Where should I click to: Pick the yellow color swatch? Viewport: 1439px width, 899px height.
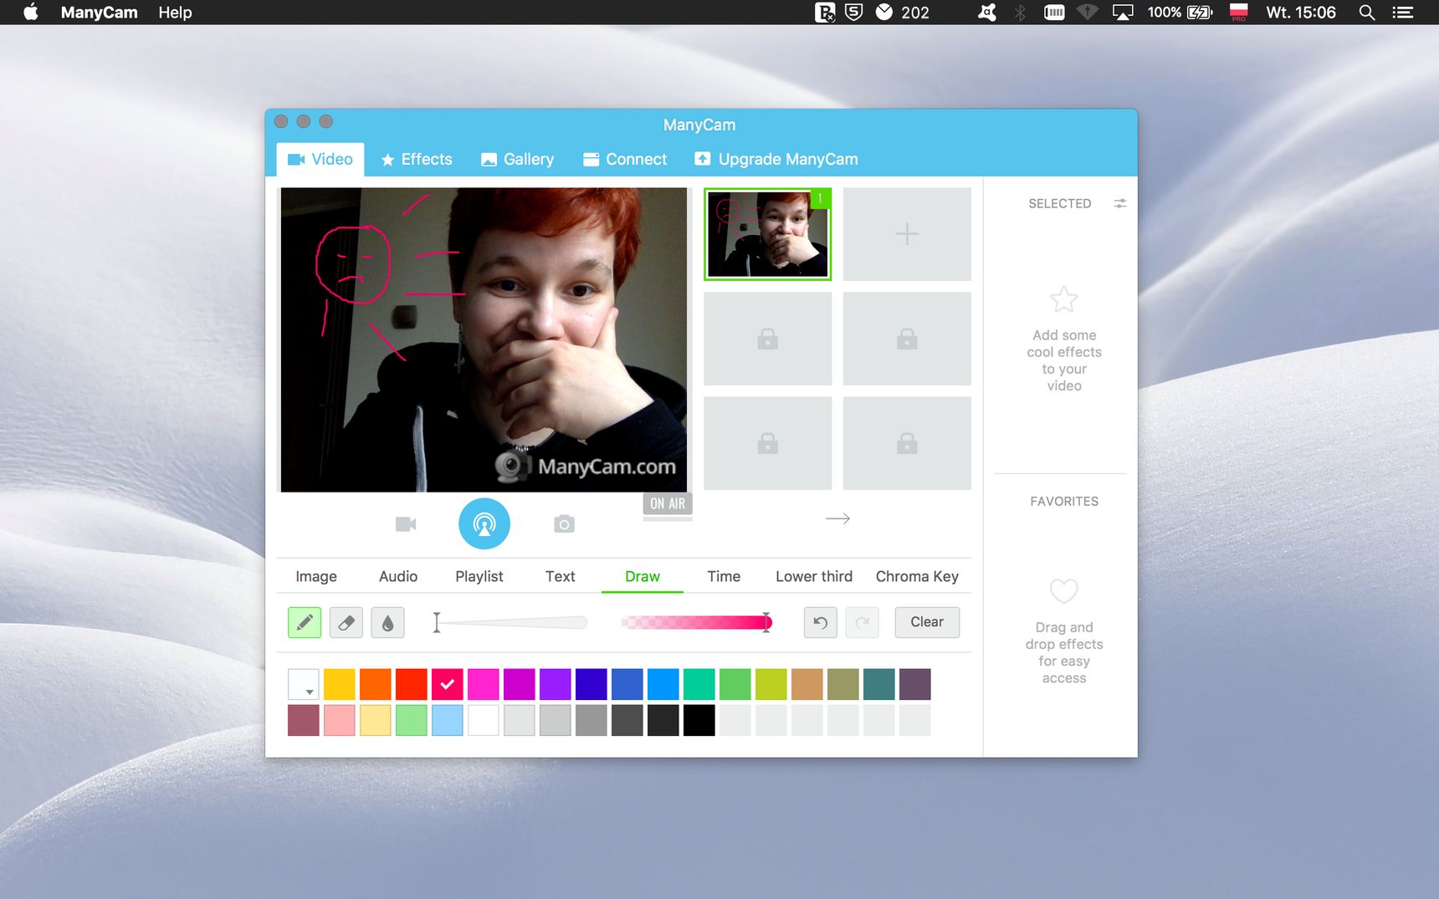point(340,684)
